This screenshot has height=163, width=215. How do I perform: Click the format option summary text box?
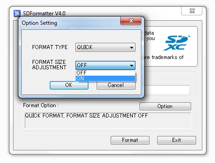[x=108, y=120]
